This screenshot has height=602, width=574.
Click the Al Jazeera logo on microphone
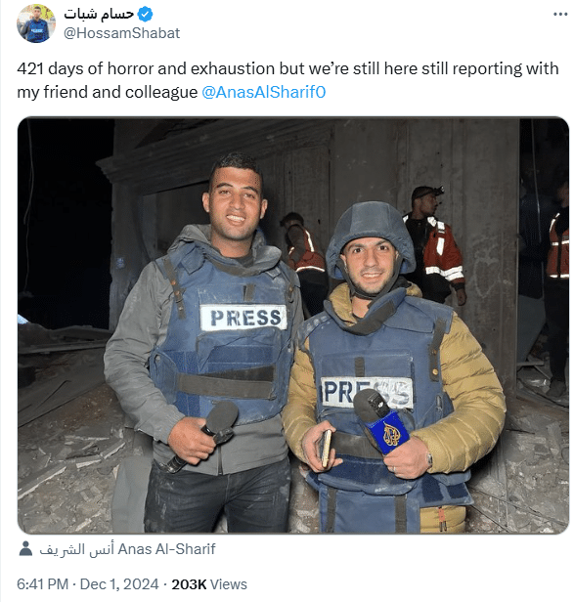coord(391,434)
